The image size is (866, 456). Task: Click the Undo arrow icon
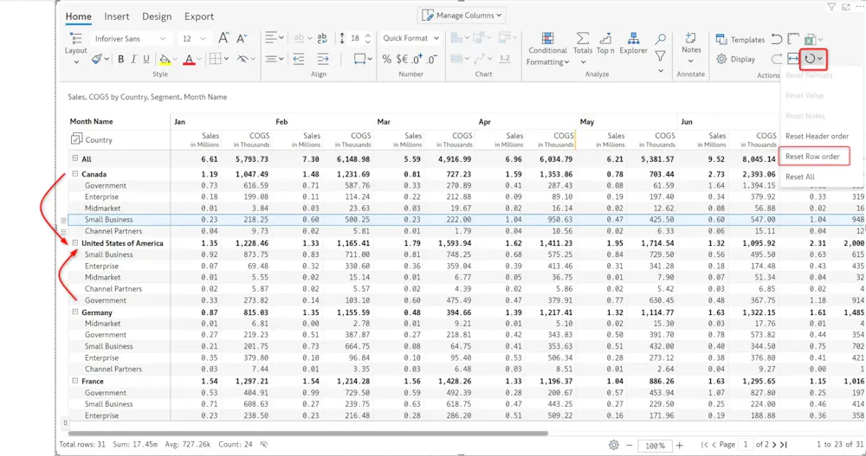[x=777, y=39]
